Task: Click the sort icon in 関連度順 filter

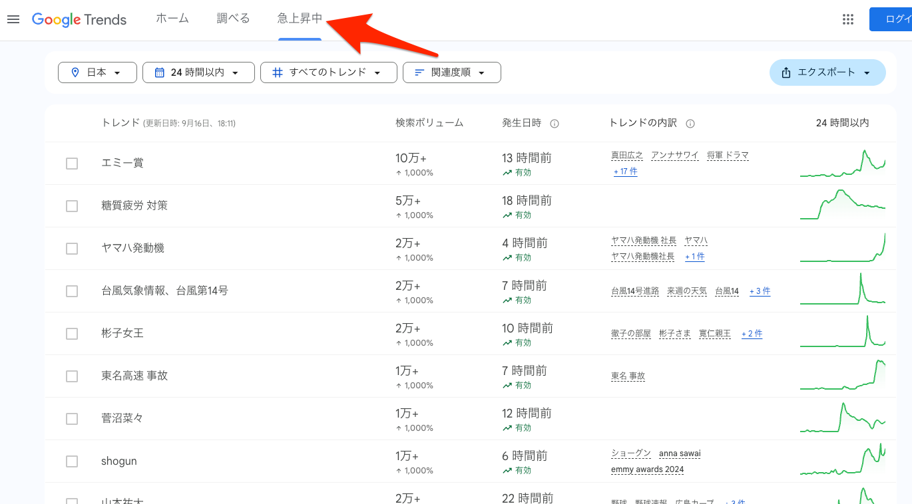Action: point(419,72)
